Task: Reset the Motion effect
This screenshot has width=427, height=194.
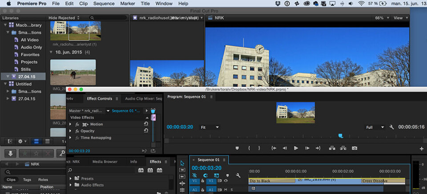Action: pos(146,124)
